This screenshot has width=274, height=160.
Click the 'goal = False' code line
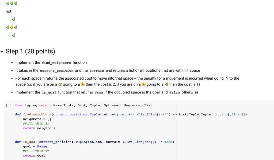(35, 146)
